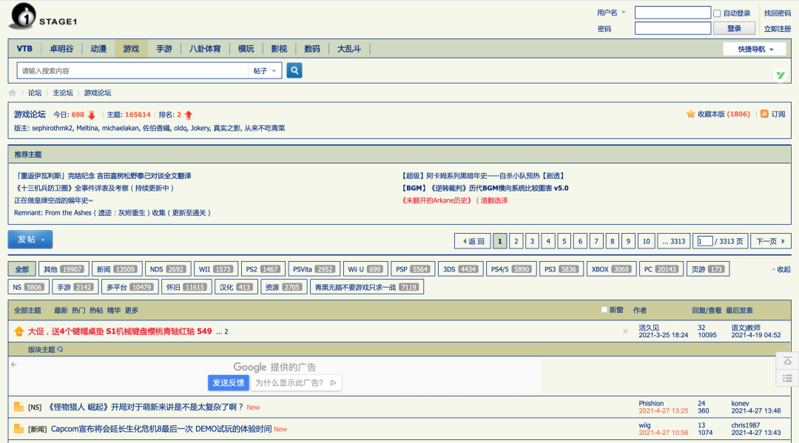Filter by PS4/5 category
This screenshot has width=799, height=443.
click(510, 269)
